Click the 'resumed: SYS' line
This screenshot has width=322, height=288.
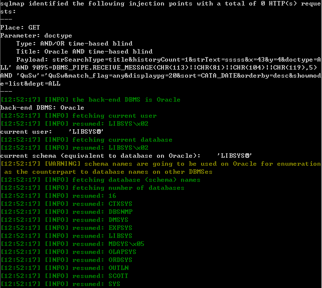(61, 284)
